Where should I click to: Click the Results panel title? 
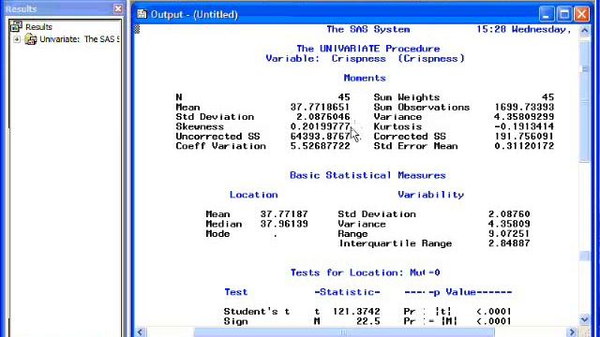pyautogui.click(x=22, y=8)
